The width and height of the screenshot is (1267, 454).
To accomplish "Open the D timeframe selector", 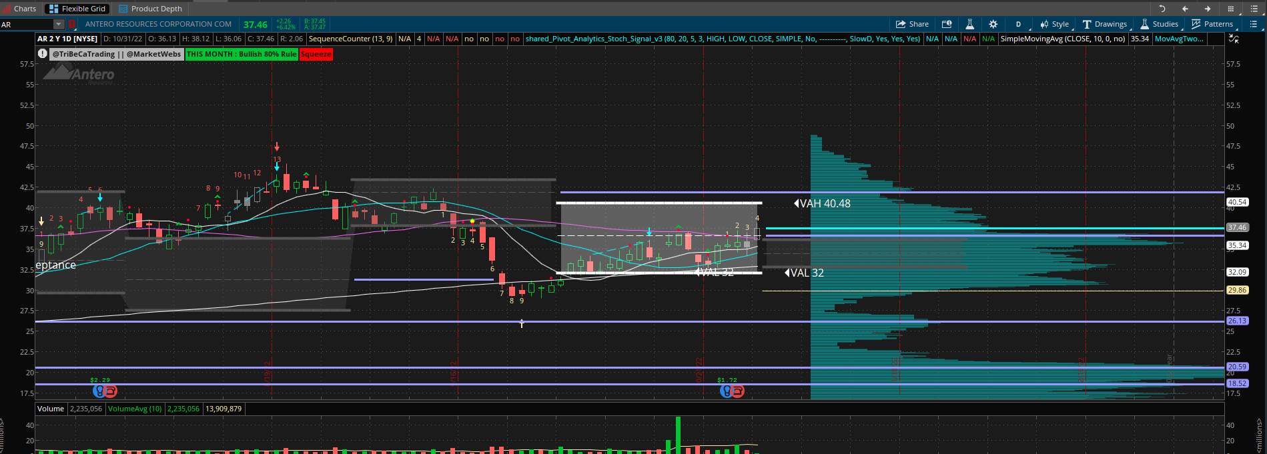I will pyautogui.click(x=1018, y=24).
